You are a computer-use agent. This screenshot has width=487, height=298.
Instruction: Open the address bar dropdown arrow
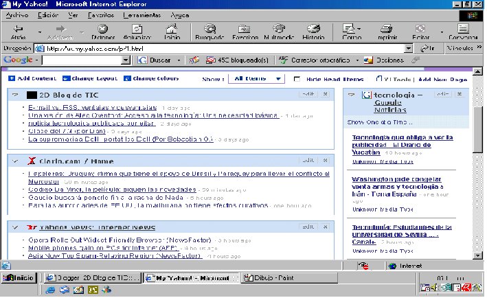(409, 49)
